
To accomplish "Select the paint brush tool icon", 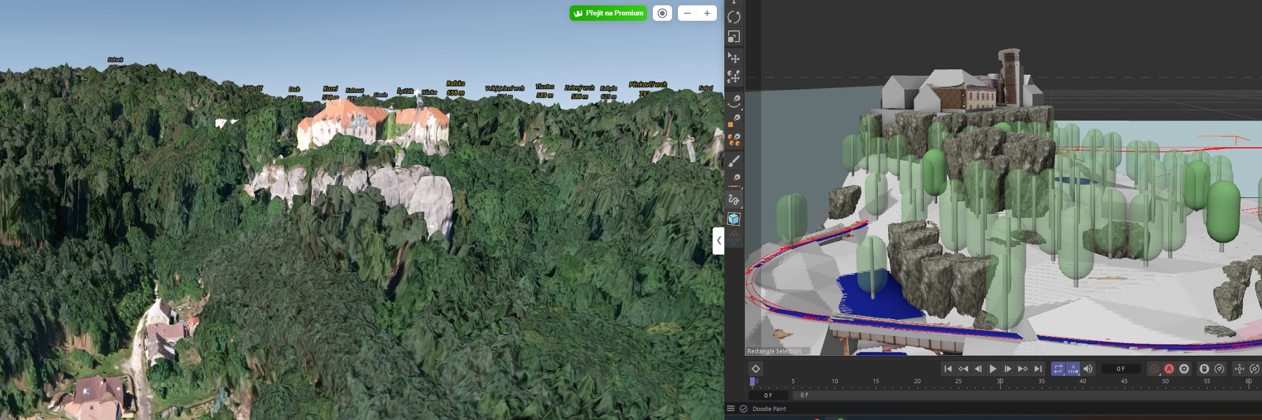I will click(x=734, y=161).
